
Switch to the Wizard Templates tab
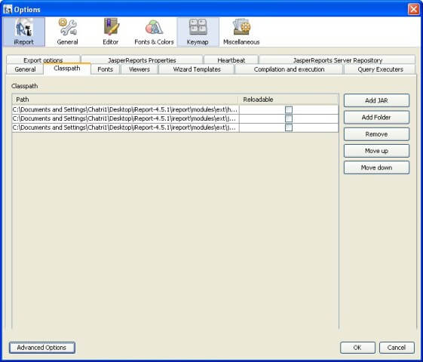197,69
